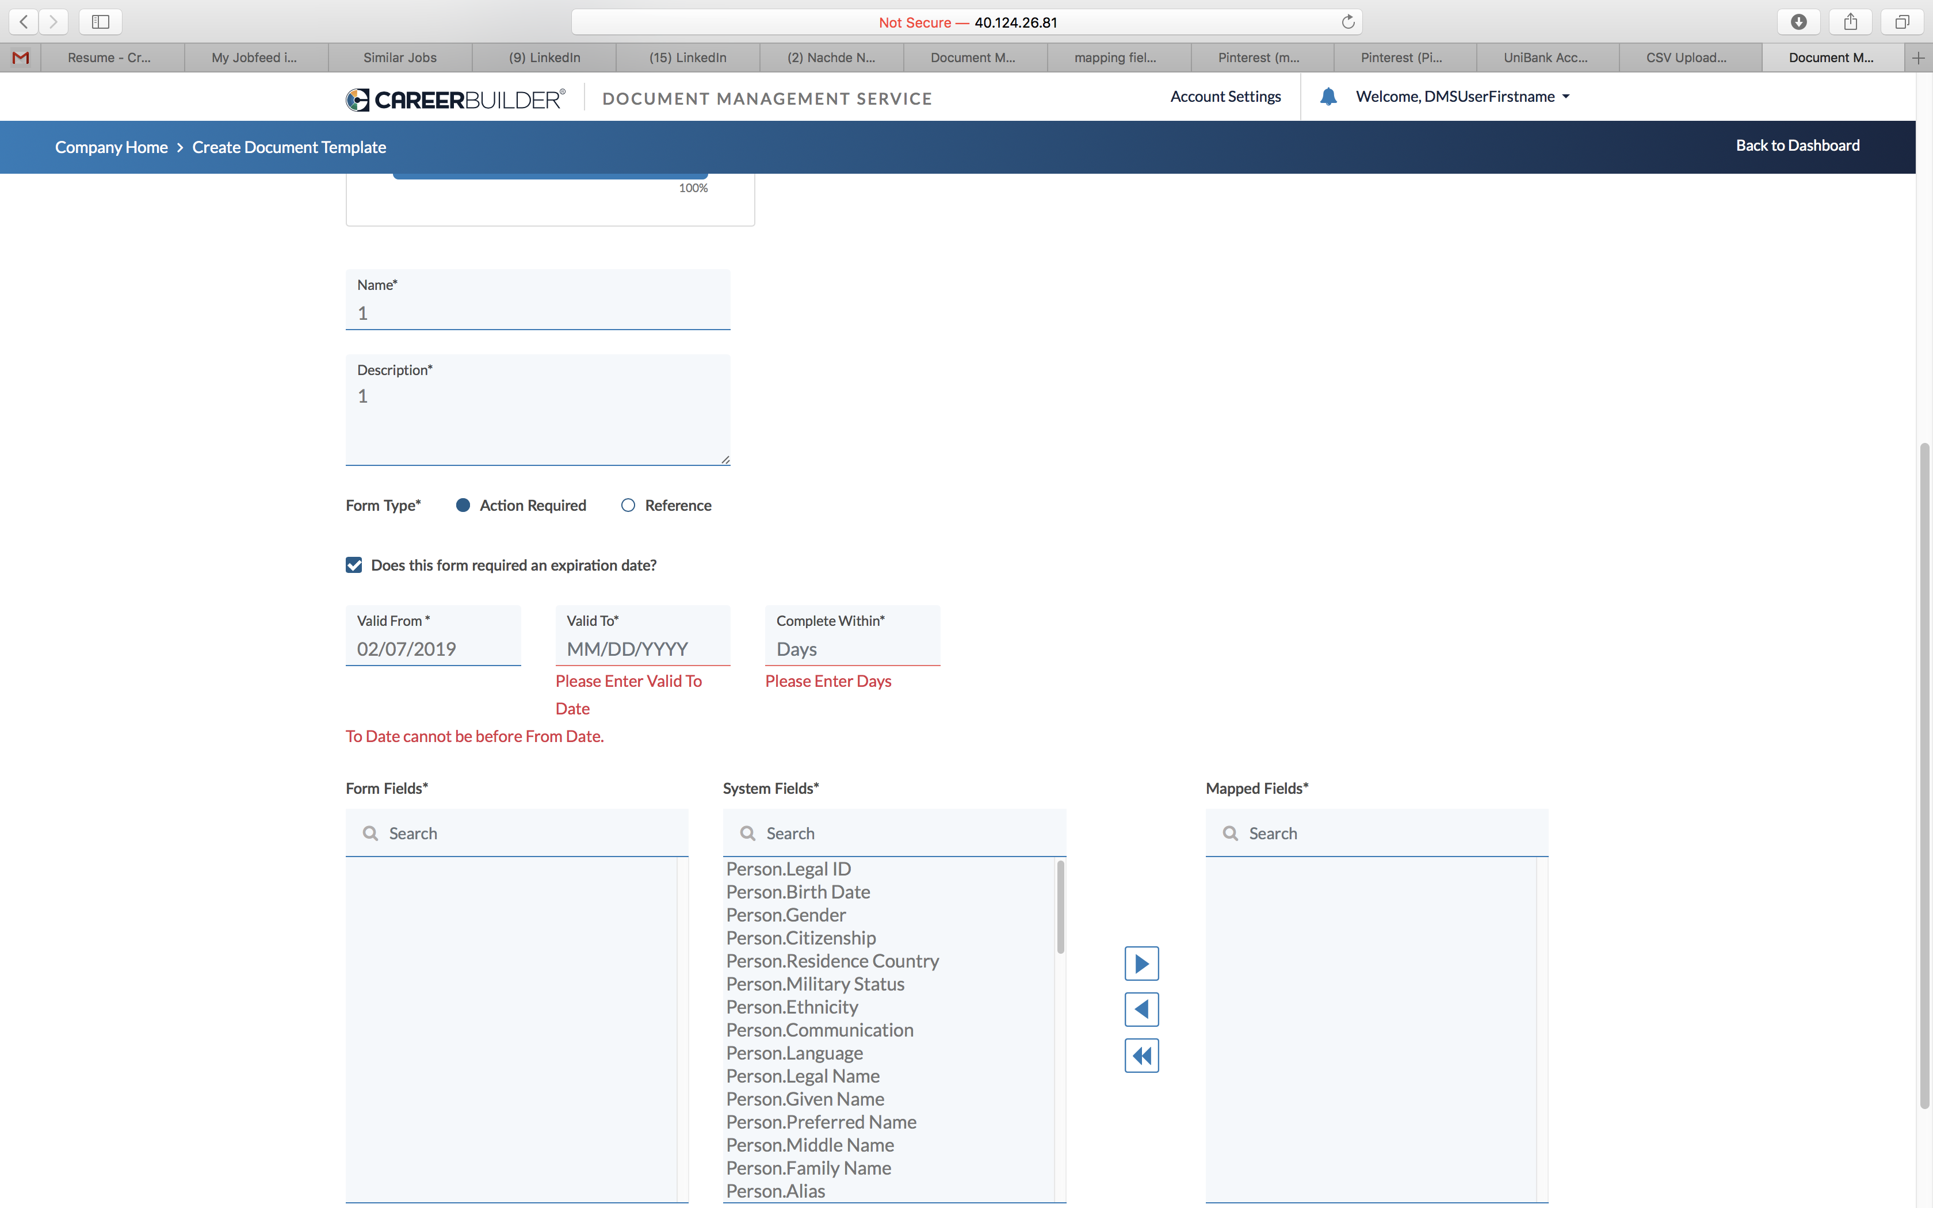Image resolution: width=1933 pixels, height=1208 pixels.
Task: Select Person.Ethnicity in System Fields list
Action: (x=792, y=1007)
